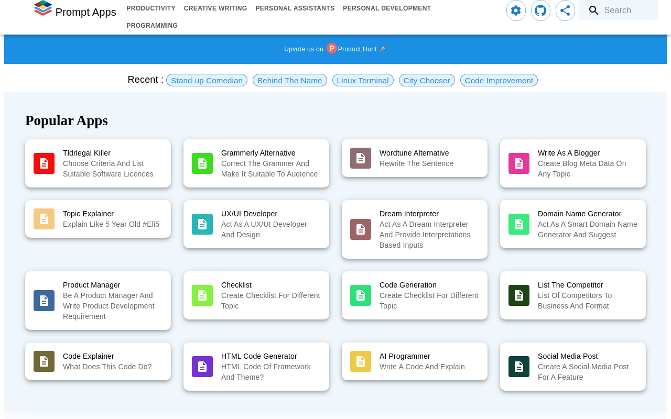Open recent Linux Terminal chip

(363, 80)
